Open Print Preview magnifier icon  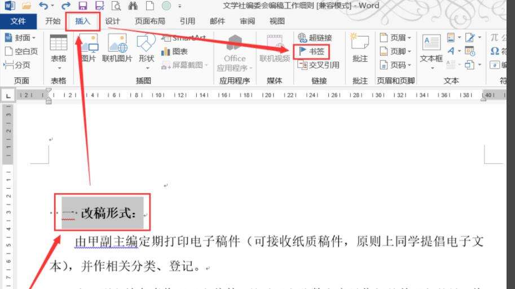(x=116, y=6)
